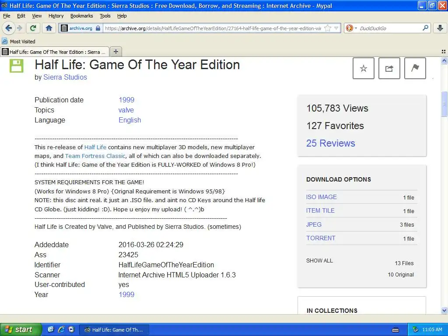Screen dimensions: 448x336
Task: Click the keyboard tray icon
Action: 395,330
